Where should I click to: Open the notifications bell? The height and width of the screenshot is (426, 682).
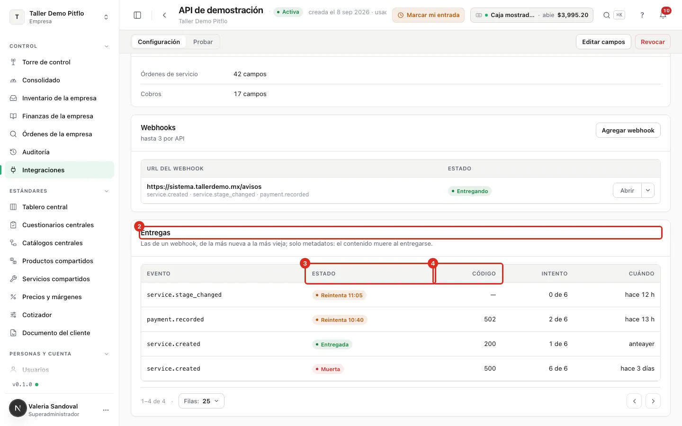(663, 15)
